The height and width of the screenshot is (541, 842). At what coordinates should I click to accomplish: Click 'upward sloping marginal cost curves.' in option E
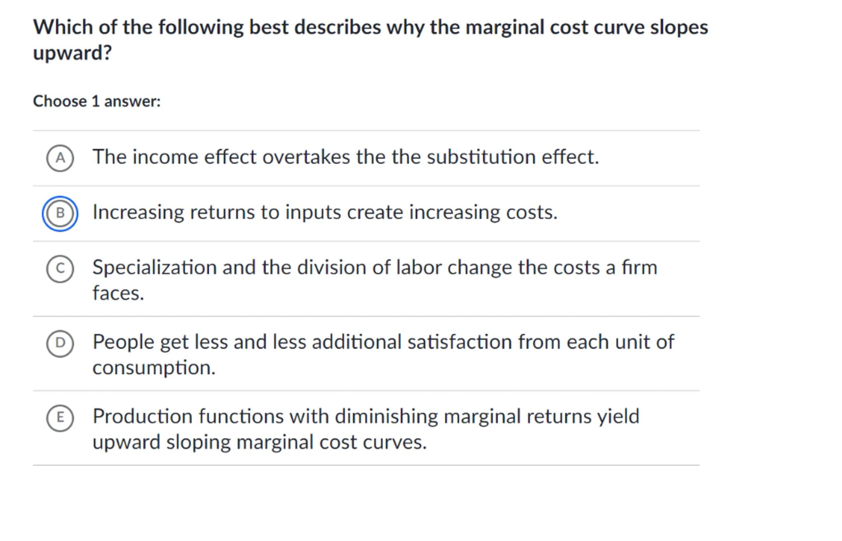pos(260,442)
